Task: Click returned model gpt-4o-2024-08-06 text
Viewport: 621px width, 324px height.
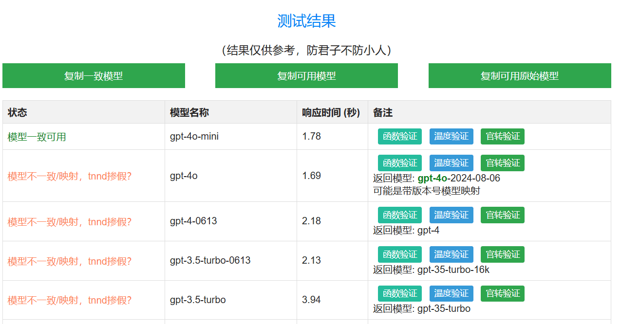Action: pyautogui.click(x=459, y=178)
